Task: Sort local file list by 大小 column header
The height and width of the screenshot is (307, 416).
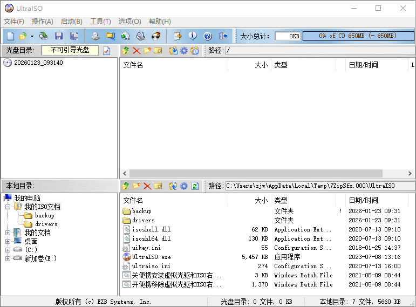Action: coord(249,200)
